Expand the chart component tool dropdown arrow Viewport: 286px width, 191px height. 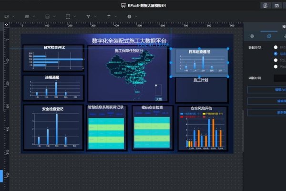[x=13, y=16]
